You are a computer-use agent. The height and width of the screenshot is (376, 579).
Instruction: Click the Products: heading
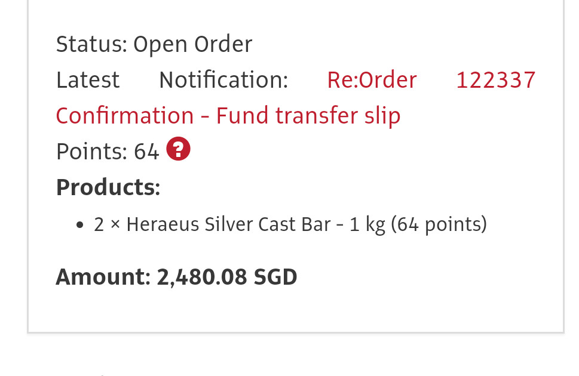[108, 187]
